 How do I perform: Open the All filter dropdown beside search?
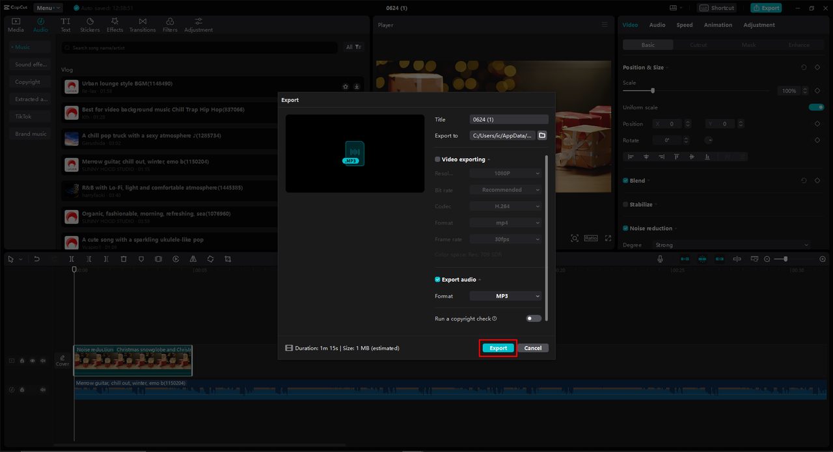(x=353, y=47)
